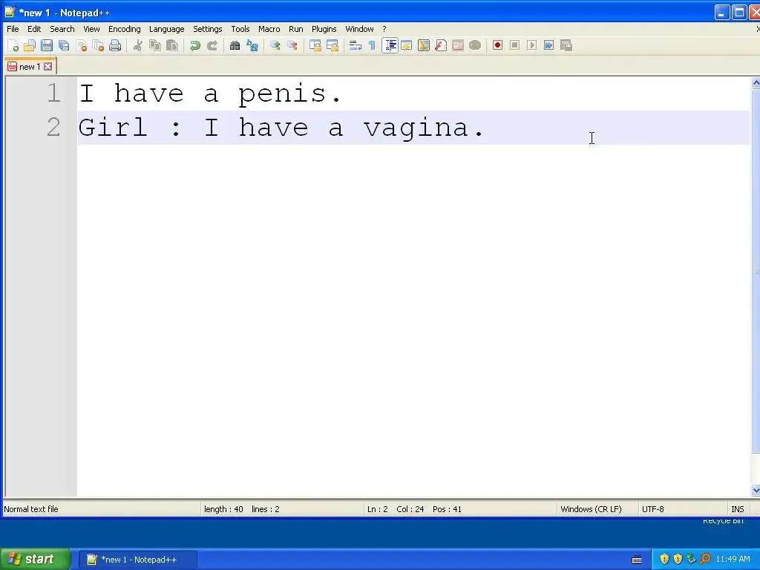Click the Copy toolbar icon
760x570 pixels.
pos(155,45)
